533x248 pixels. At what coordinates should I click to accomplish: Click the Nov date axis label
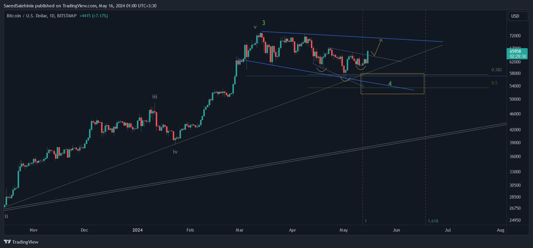point(33,230)
